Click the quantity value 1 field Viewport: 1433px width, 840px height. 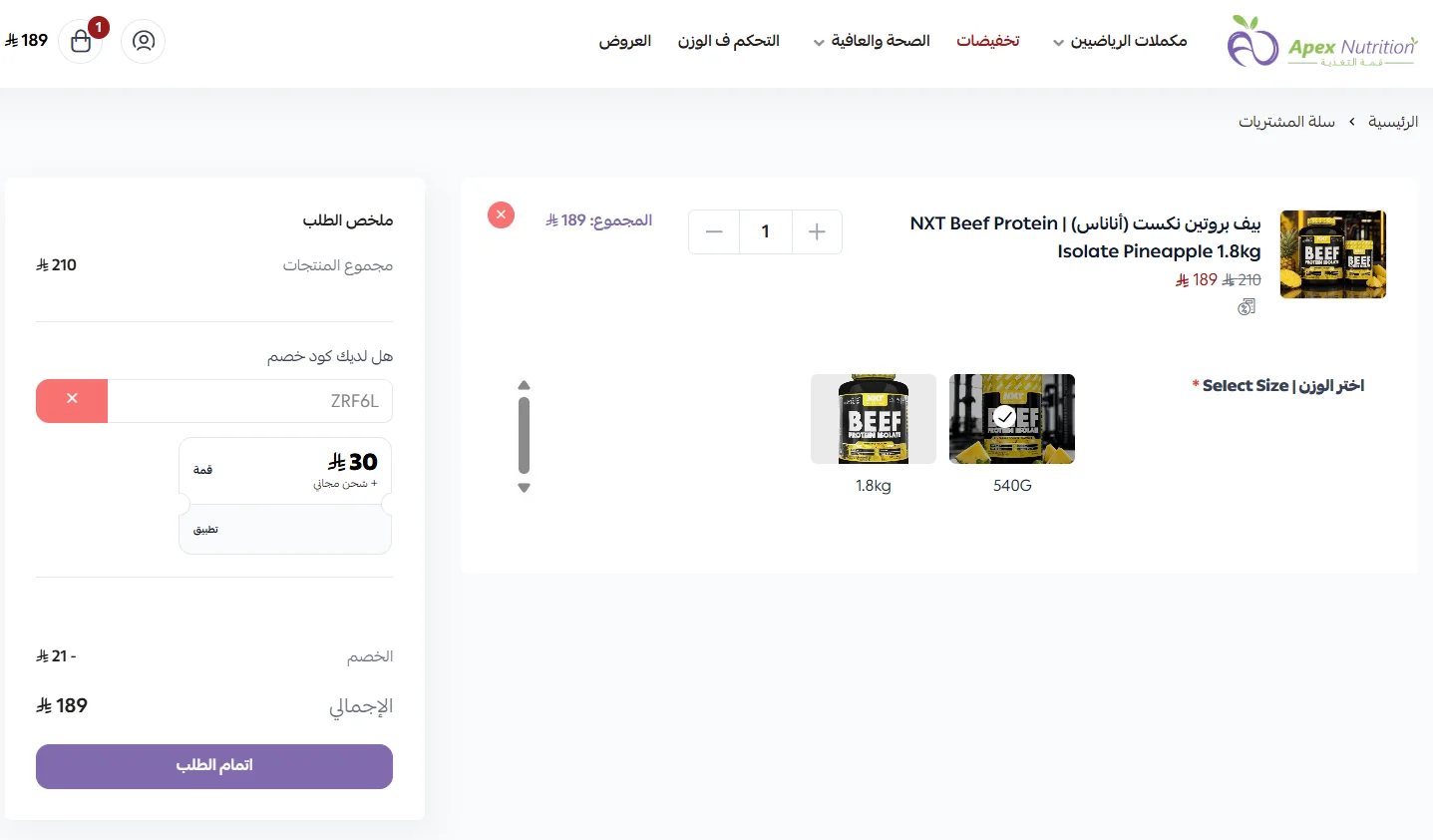766,231
